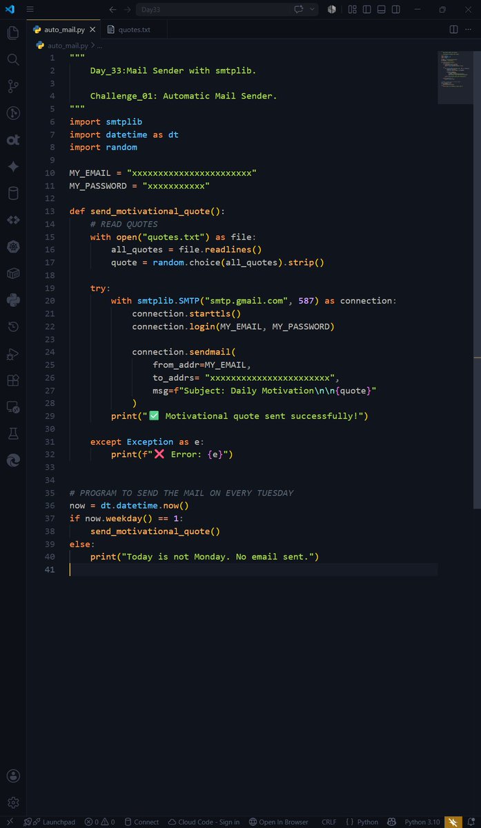Click Cloud Code - Sign in
The image size is (481, 828).
[204, 822]
